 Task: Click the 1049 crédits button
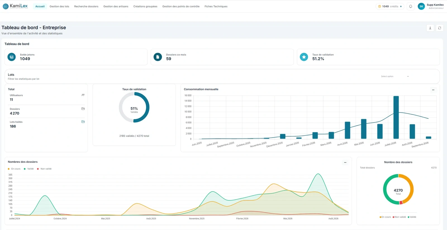click(390, 6)
